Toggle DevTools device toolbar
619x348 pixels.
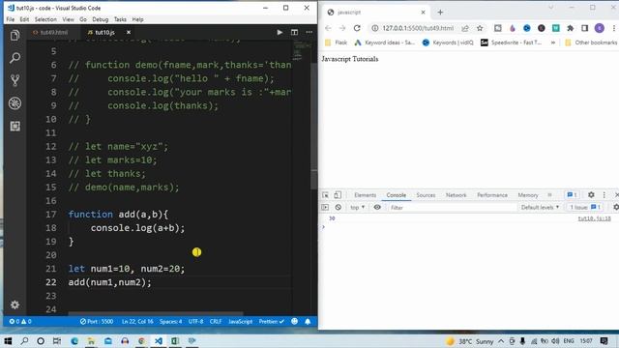pos(338,195)
